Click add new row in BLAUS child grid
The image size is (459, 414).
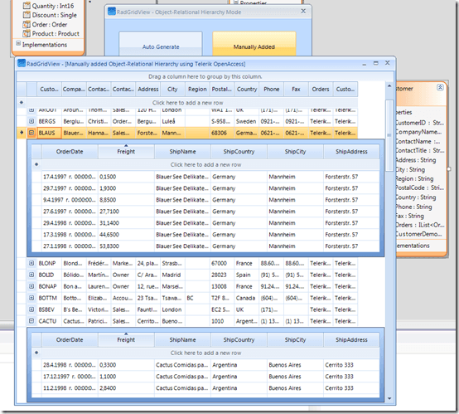tap(205, 165)
